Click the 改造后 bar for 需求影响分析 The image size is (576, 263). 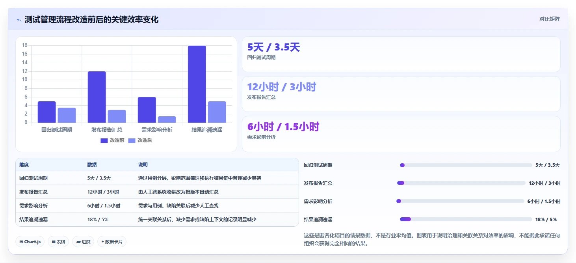[167, 119]
